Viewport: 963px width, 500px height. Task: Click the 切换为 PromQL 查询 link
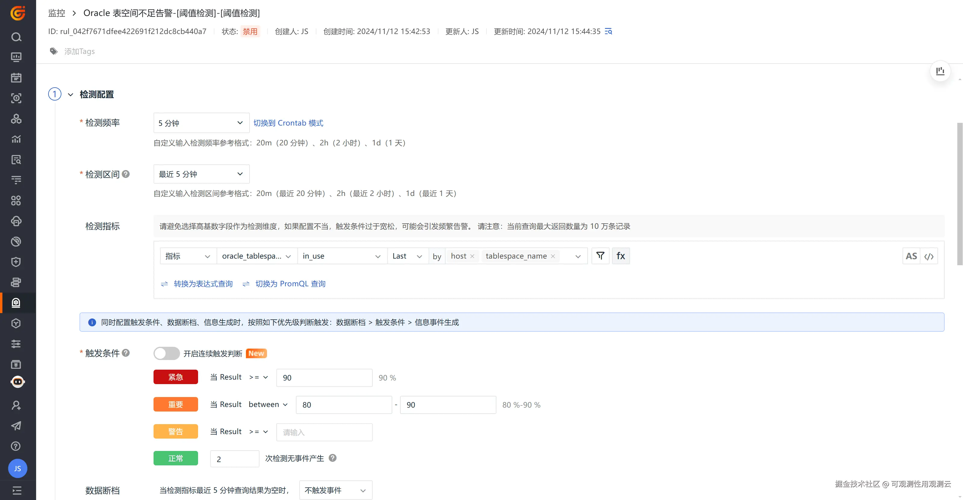tap(290, 284)
